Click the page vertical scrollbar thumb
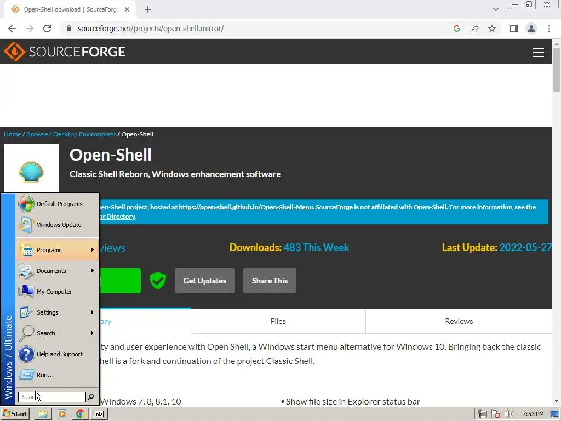 [x=557, y=70]
